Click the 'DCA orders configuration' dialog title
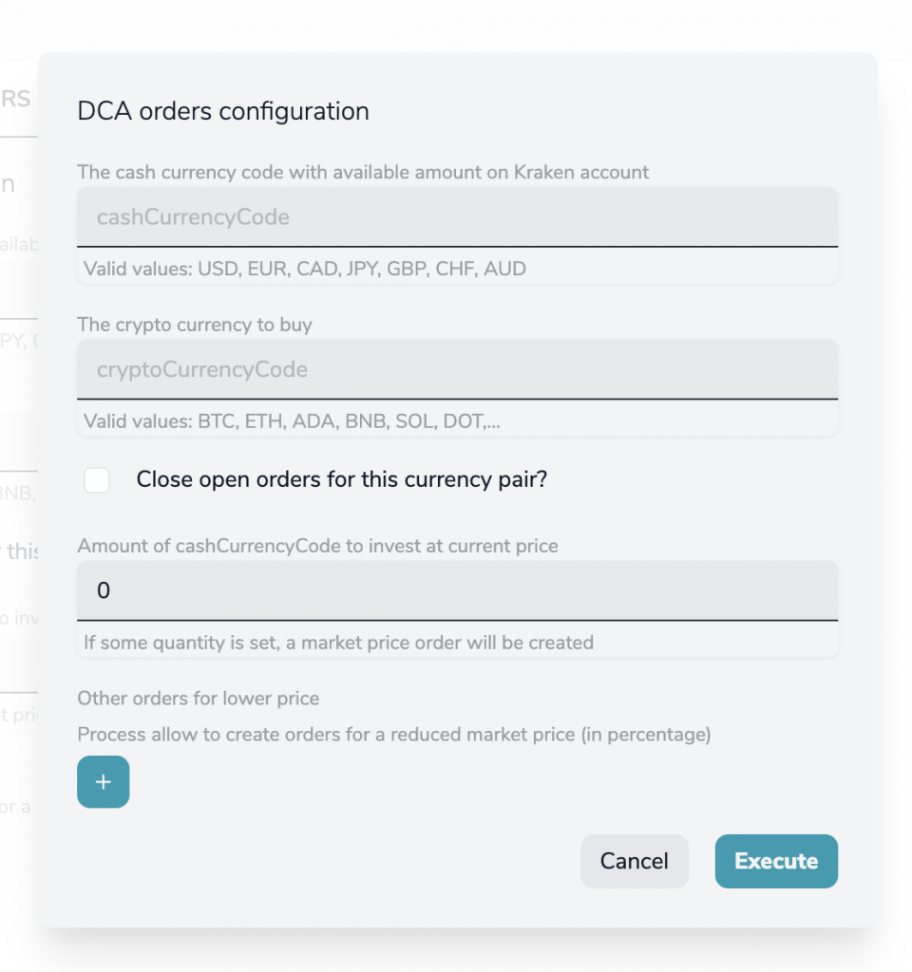912x972 pixels. coord(222,111)
